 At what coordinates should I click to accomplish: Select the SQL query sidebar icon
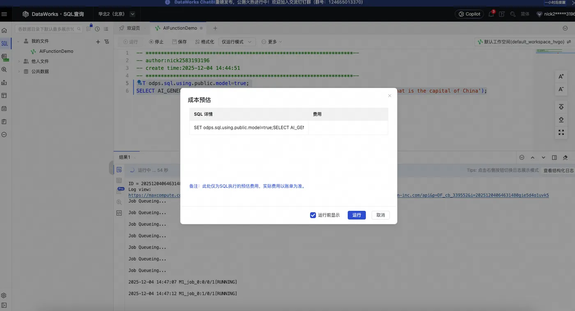tap(4, 43)
